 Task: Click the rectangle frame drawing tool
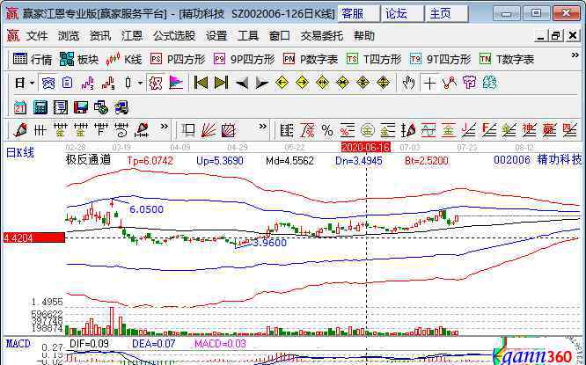(187, 130)
